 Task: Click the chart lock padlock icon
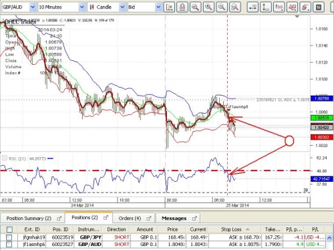[182, 7]
